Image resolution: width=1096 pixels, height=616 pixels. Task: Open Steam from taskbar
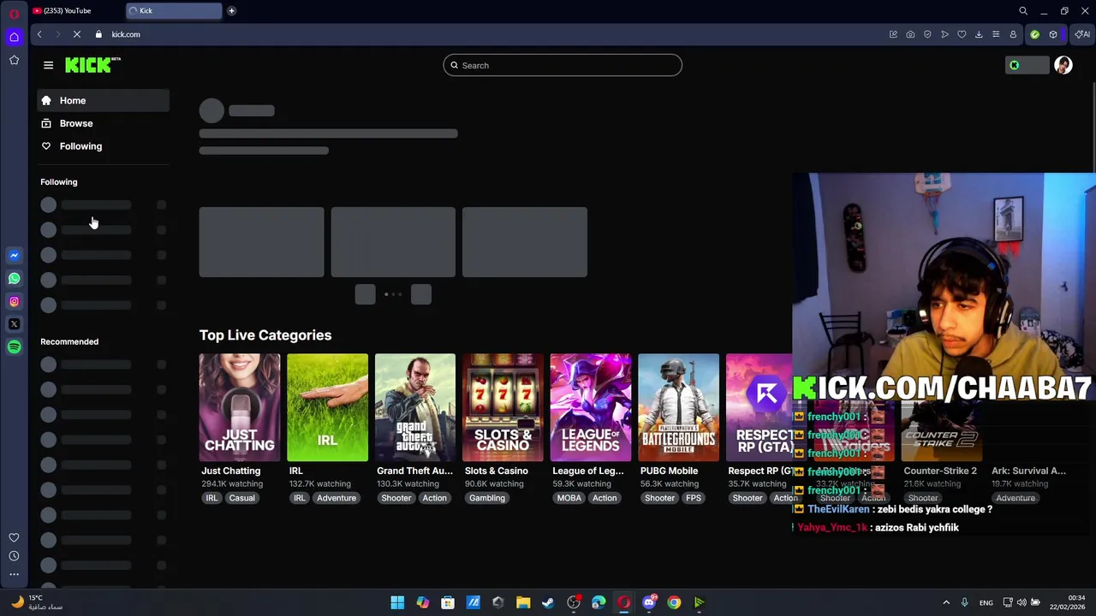[x=548, y=602]
